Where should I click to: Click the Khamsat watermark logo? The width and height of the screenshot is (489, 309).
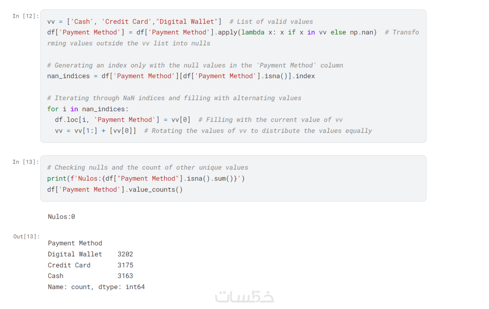tap(244, 297)
